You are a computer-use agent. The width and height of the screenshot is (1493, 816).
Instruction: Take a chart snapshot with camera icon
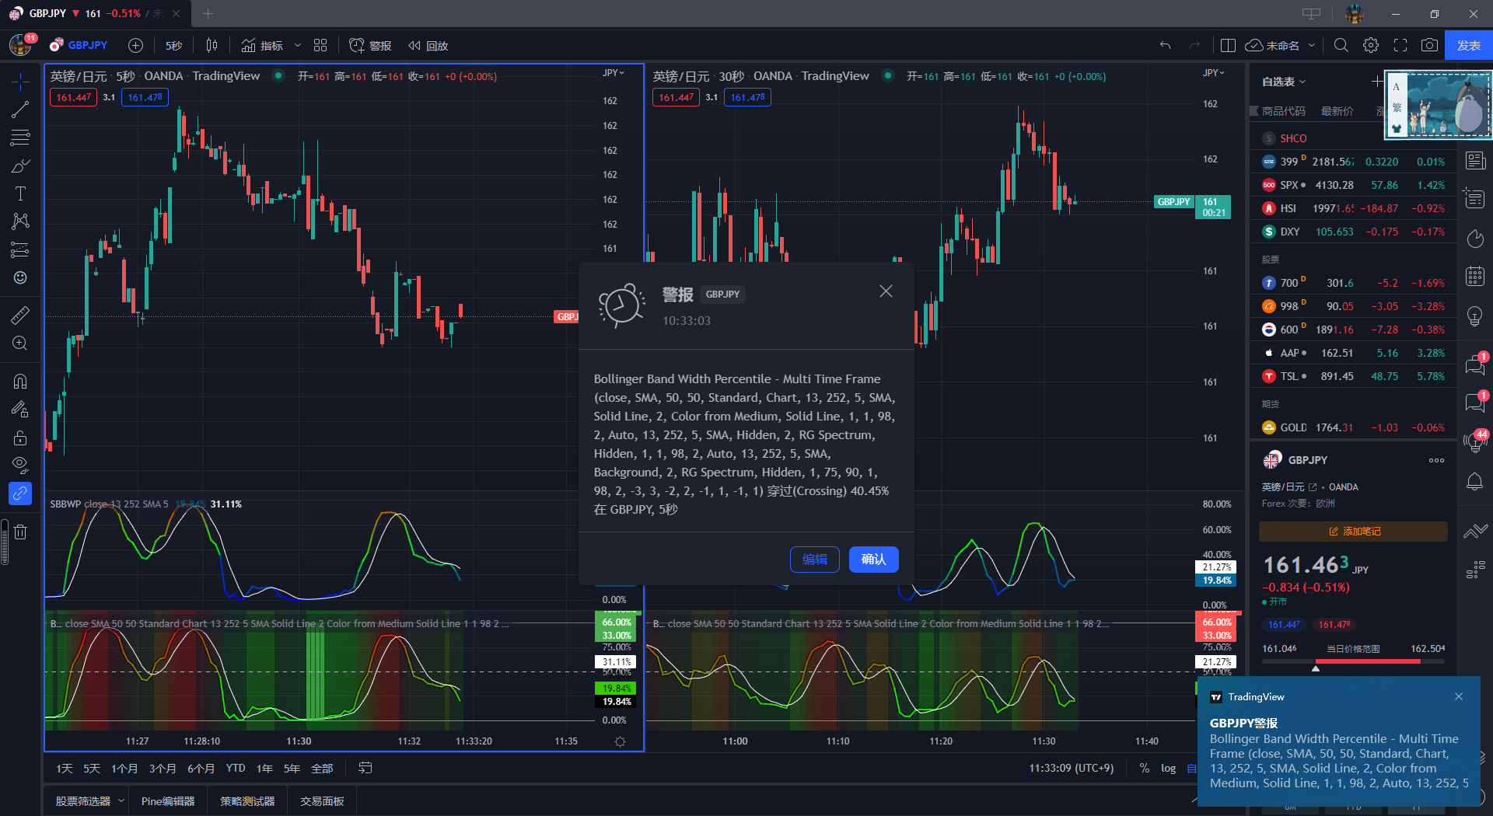tap(1429, 46)
